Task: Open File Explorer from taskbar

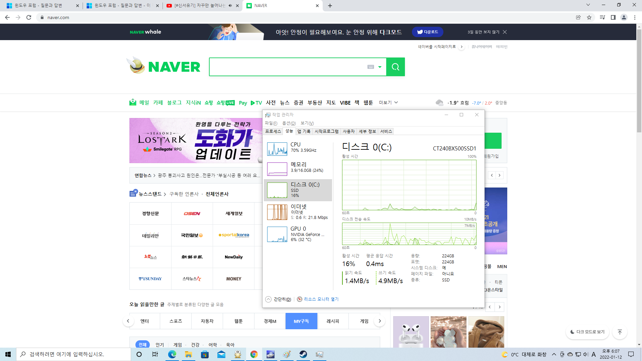Action: pyautogui.click(x=188, y=354)
